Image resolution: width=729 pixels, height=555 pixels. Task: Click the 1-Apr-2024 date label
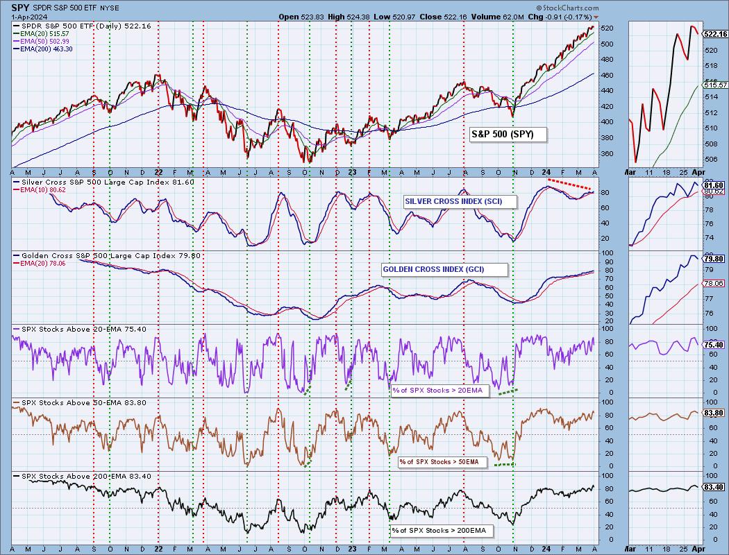pyautogui.click(x=28, y=16)
